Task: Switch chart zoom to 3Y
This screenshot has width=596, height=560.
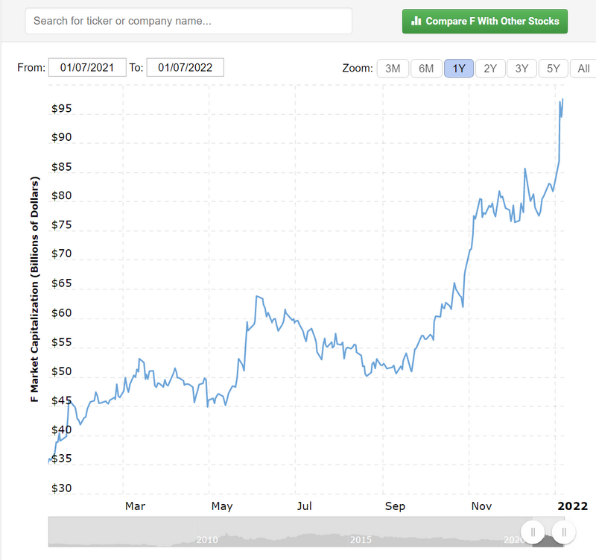Action: tap(521, 69)
